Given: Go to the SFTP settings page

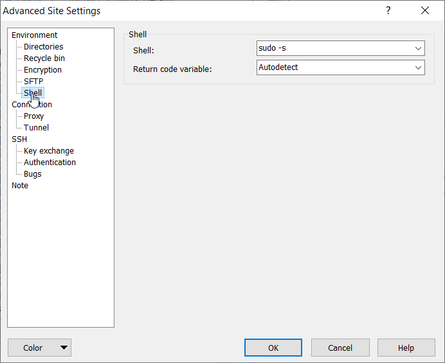Looking at the screenshot, I should 33,82.
